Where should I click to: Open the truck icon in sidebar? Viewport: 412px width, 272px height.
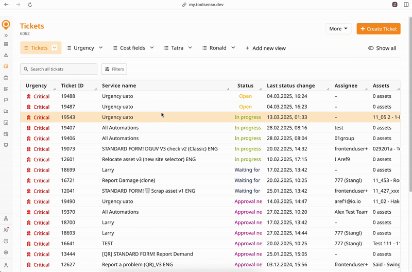[x=6, y=111]
